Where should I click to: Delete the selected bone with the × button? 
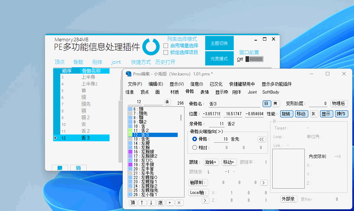(179, 202)
